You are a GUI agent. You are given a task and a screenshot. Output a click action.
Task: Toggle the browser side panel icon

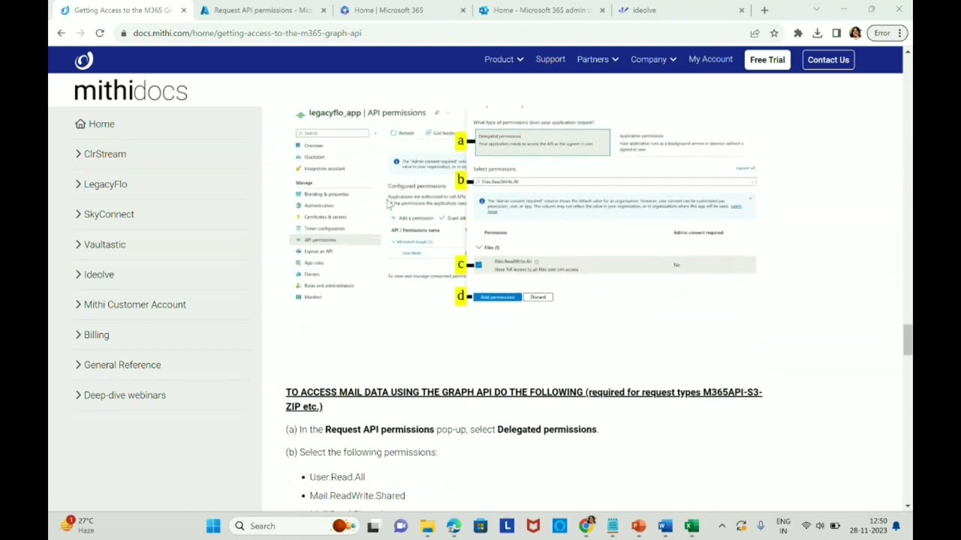click(x=836, y=33)
